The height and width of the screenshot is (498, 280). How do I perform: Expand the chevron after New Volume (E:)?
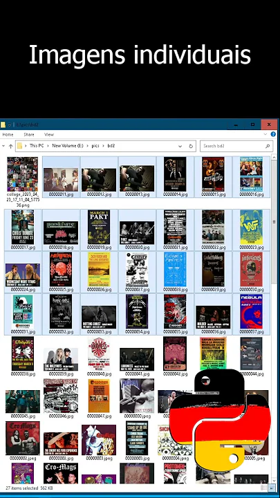tap(88, 146)
